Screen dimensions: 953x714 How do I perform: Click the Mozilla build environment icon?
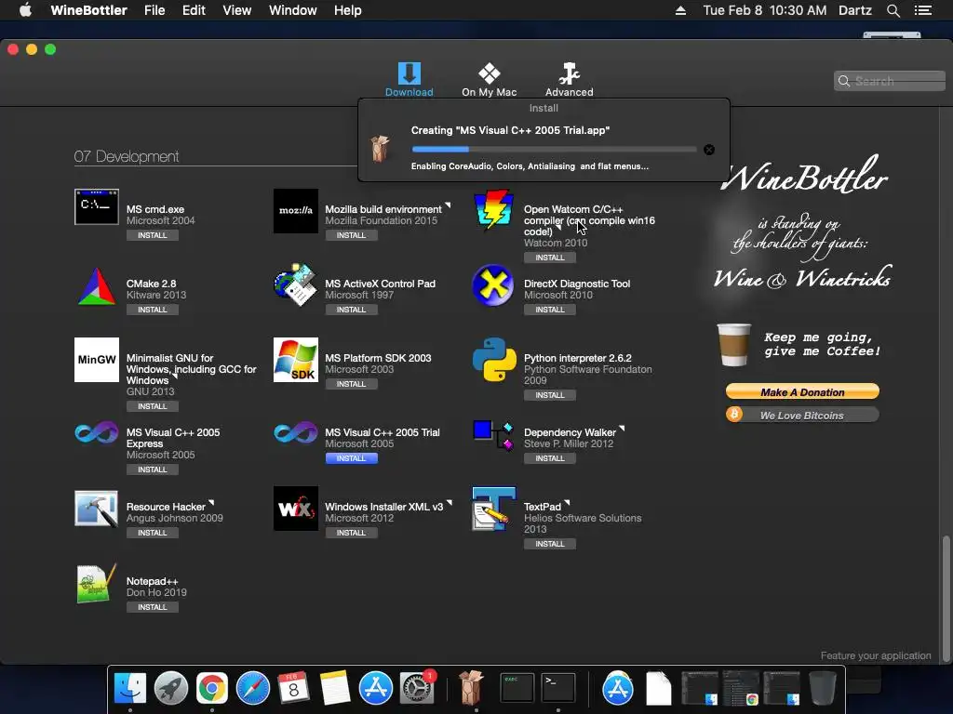tap(295, 211)
